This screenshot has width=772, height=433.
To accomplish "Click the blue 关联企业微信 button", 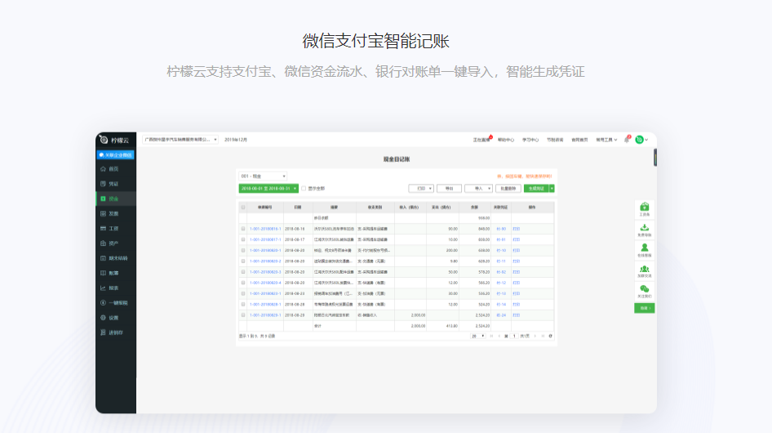I will tap(116, 155).
